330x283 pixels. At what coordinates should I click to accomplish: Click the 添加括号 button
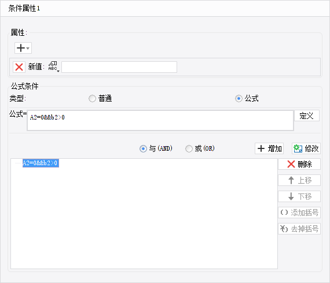tap(299, 213)
